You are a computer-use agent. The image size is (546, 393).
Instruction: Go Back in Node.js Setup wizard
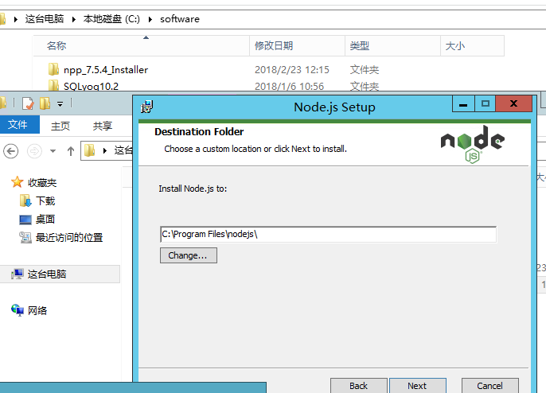pos(359,385)
